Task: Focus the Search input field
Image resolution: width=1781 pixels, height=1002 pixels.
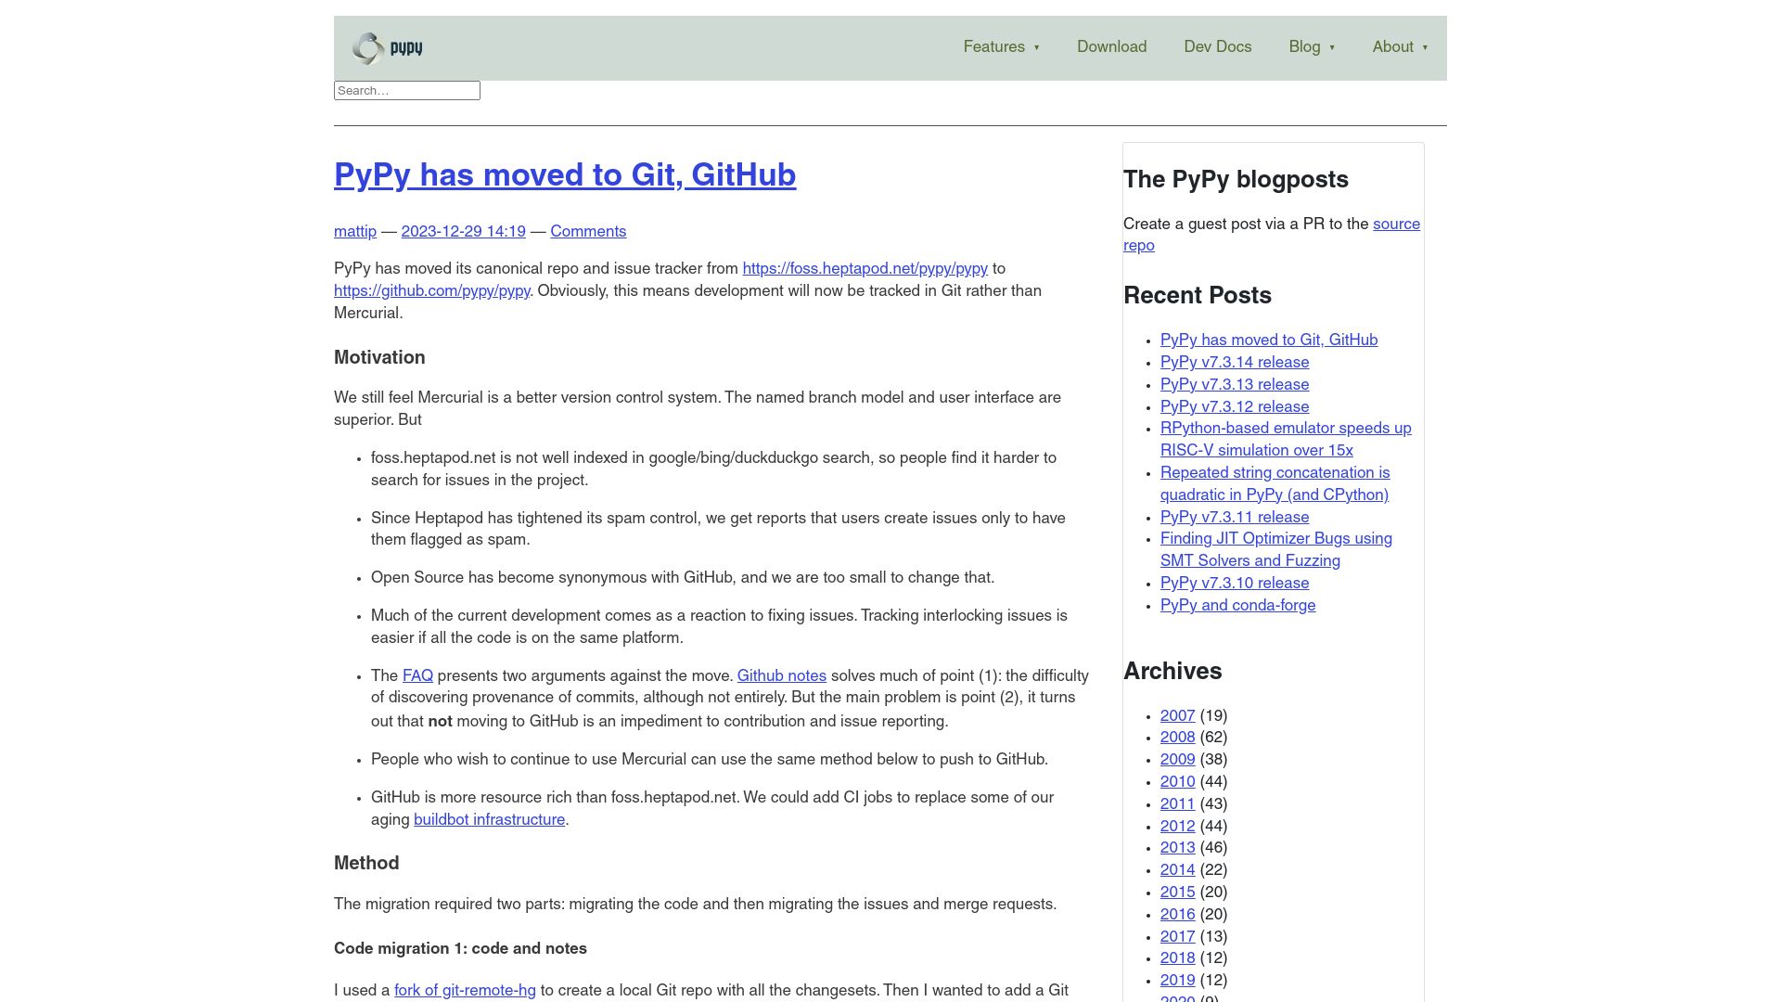Action: click(x=407, y=91)
